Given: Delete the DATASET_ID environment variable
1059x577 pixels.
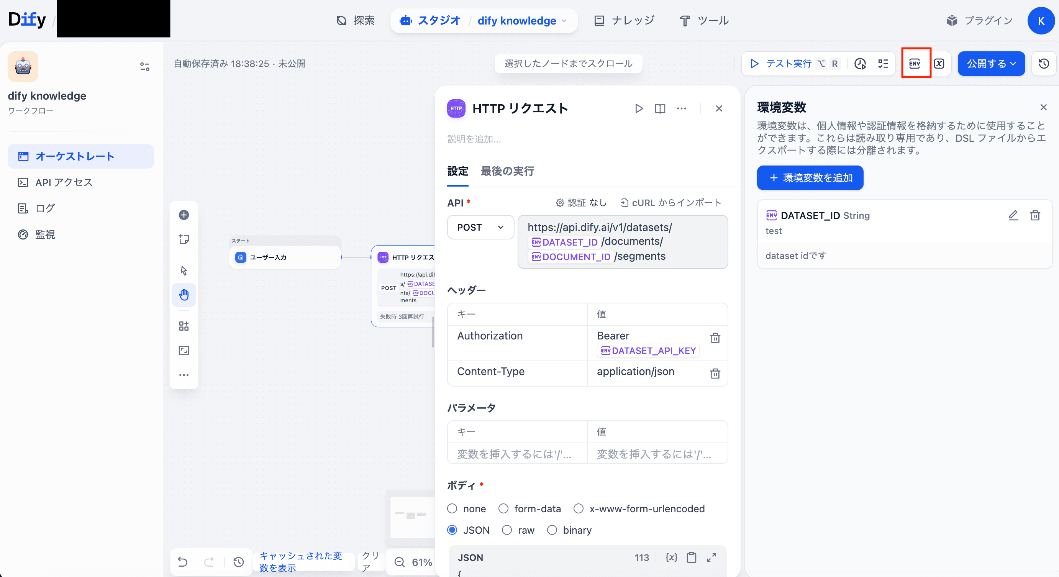Looking at the screenshot, I should [1035, 215].
